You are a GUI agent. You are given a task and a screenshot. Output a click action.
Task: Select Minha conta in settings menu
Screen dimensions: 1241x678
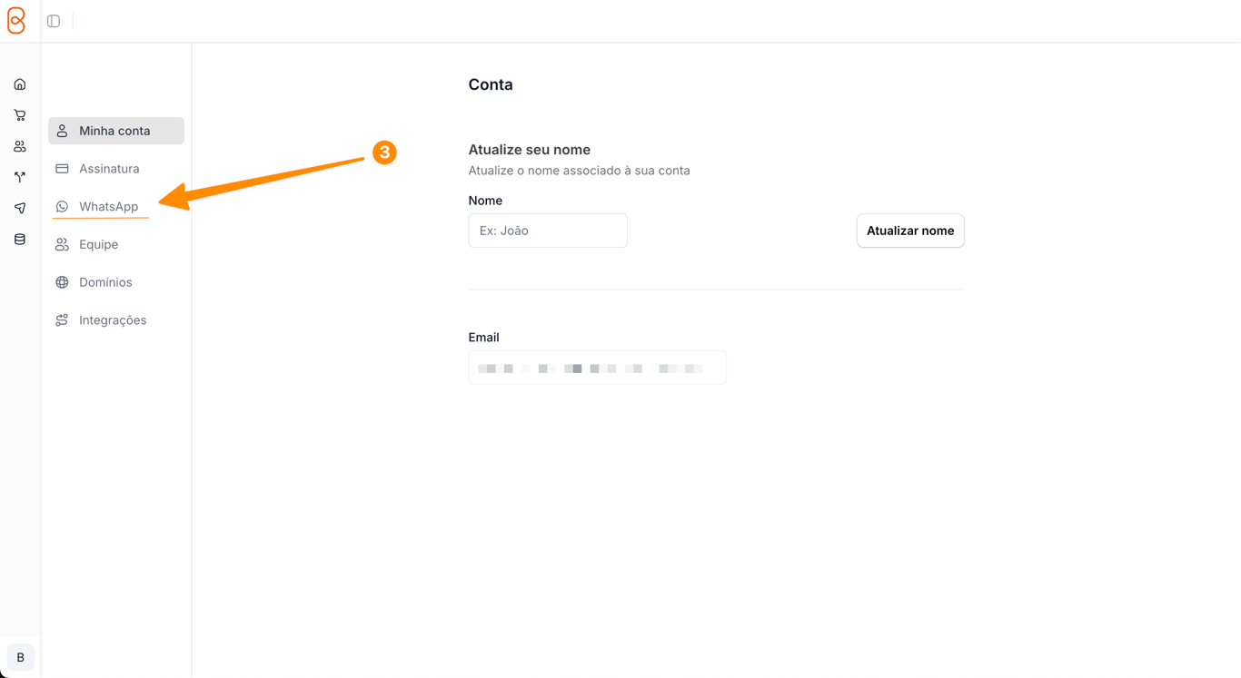115,131
